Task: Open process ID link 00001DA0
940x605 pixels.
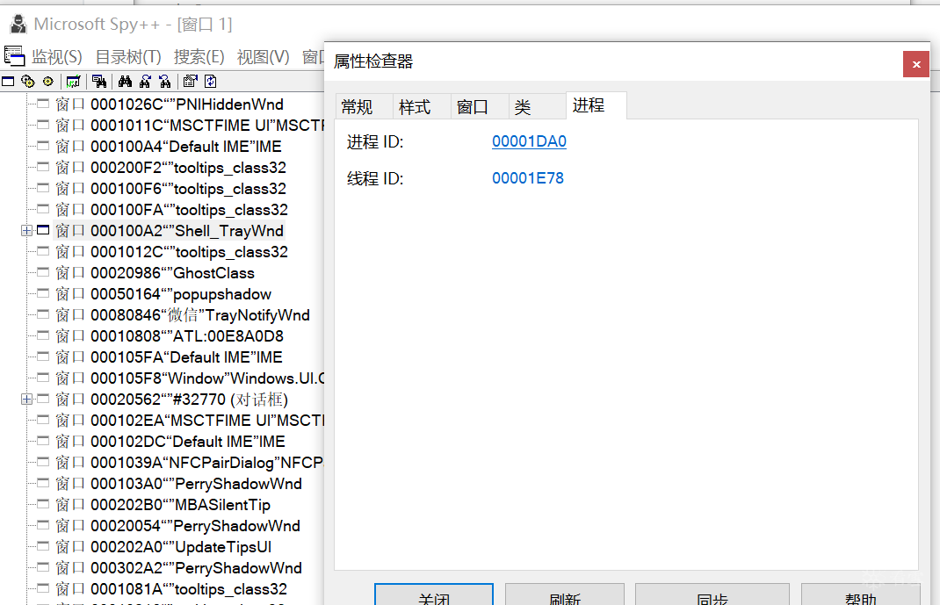Action: point(530,141)
